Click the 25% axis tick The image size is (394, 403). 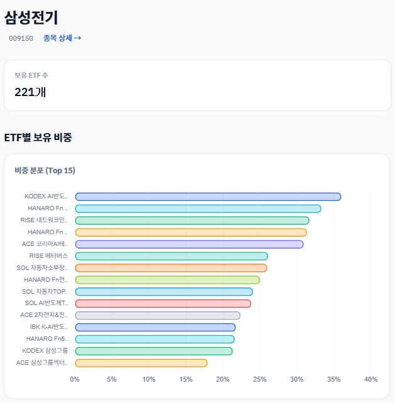260,379
